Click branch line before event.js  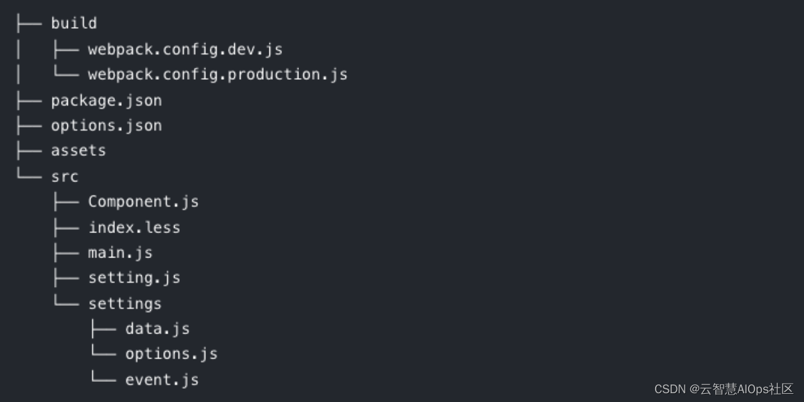point(103,379)
